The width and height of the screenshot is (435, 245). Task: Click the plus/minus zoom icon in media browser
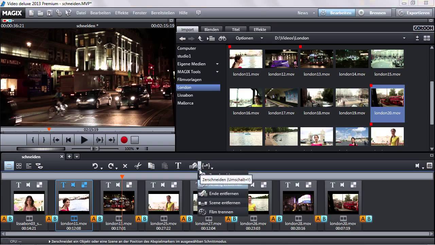coord(417,38)
